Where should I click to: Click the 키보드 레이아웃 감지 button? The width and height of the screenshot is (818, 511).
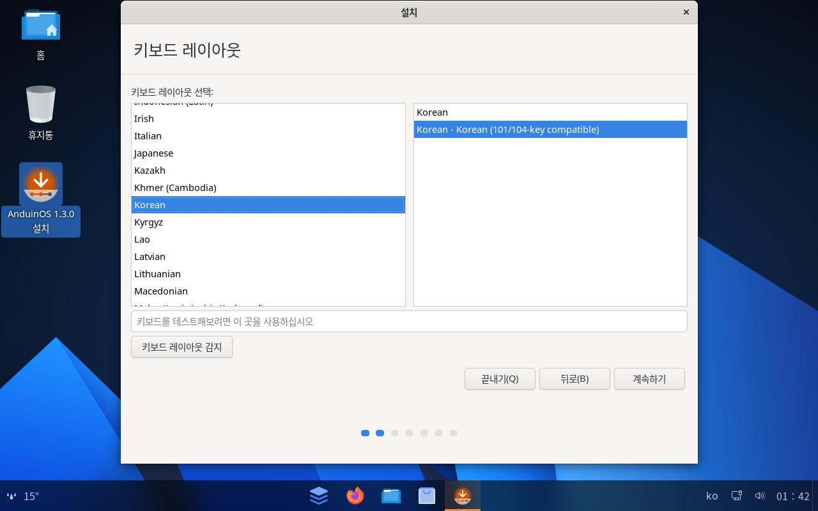coord(181,347)
